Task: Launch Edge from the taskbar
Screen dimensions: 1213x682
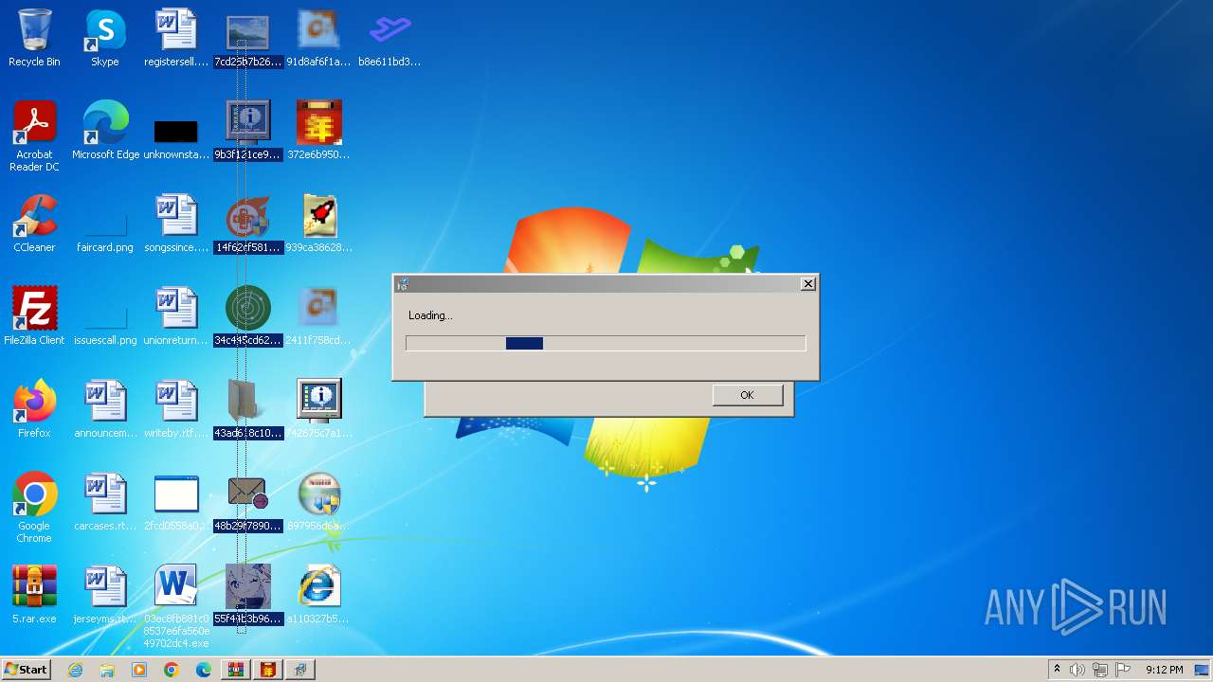Action: click(x=204, y=670)
